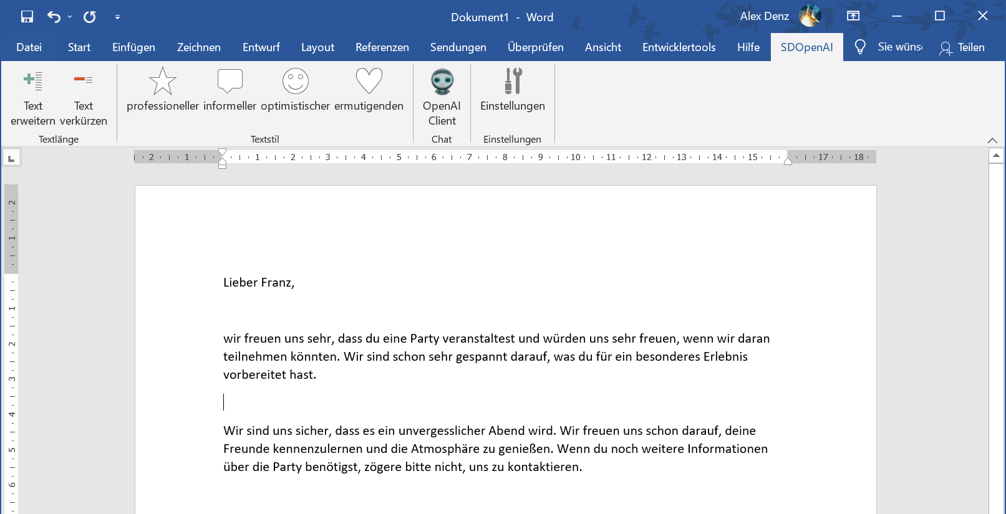Undo the last action
The image size is (1006, 514).
tap(54, 17)
